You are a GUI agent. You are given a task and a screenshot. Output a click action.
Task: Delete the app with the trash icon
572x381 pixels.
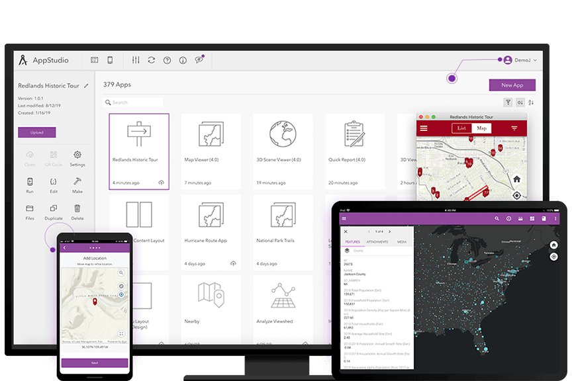[77, 208]
